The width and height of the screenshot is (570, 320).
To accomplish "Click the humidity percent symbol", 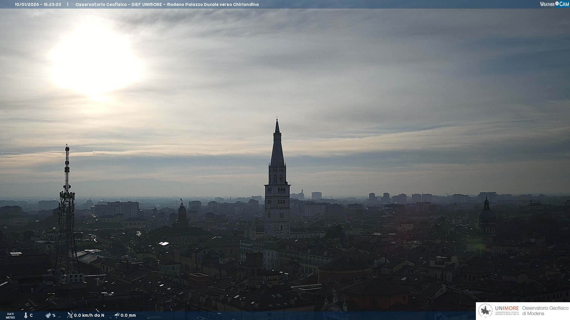I will (54, 316).
